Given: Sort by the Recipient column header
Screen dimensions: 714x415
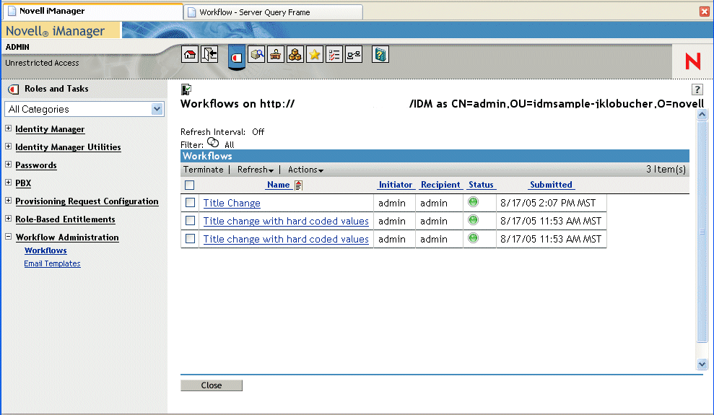Looking at the screenshot, I should [440, 185].
